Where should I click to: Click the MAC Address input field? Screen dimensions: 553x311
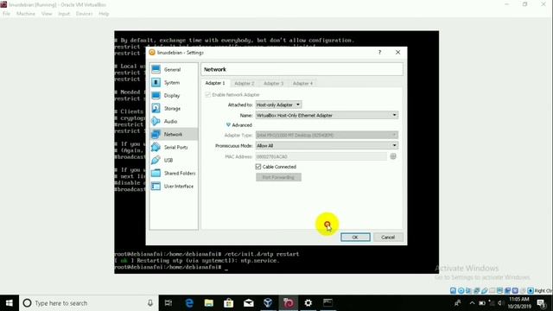(321, 156)
